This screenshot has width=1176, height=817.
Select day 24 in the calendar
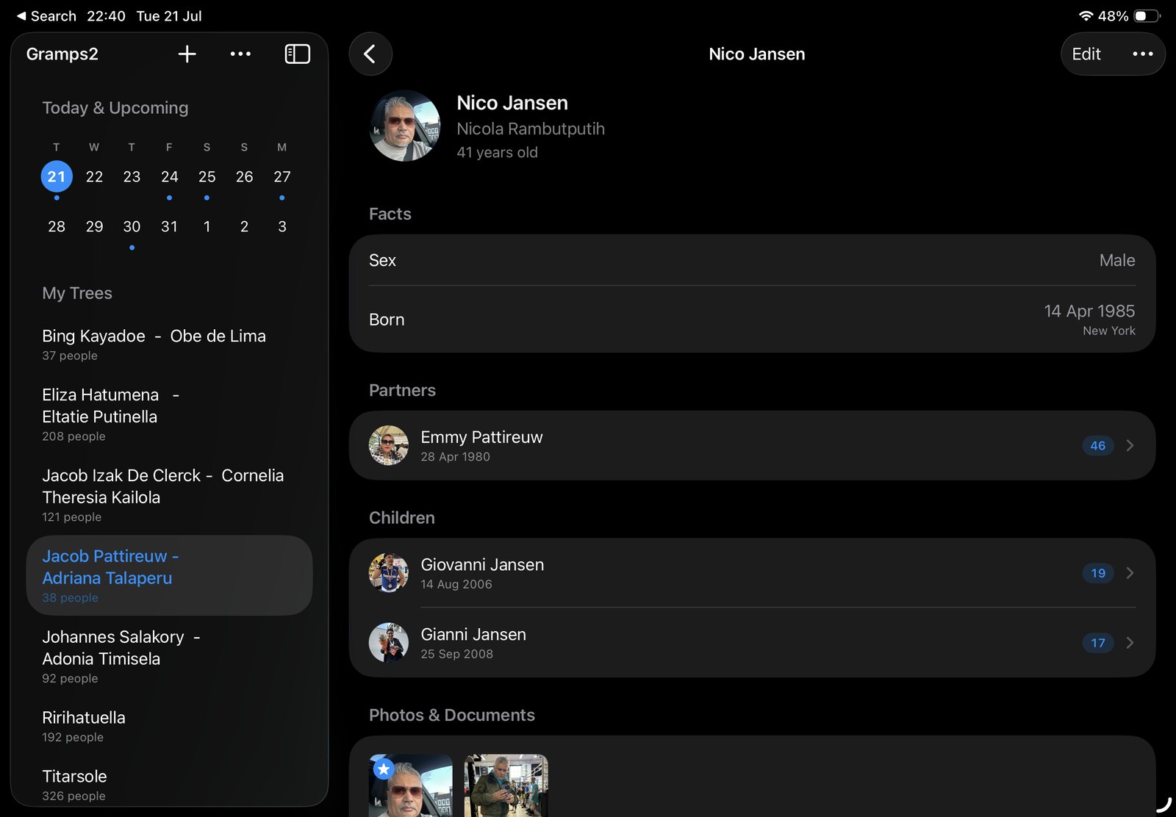point(169,176)
